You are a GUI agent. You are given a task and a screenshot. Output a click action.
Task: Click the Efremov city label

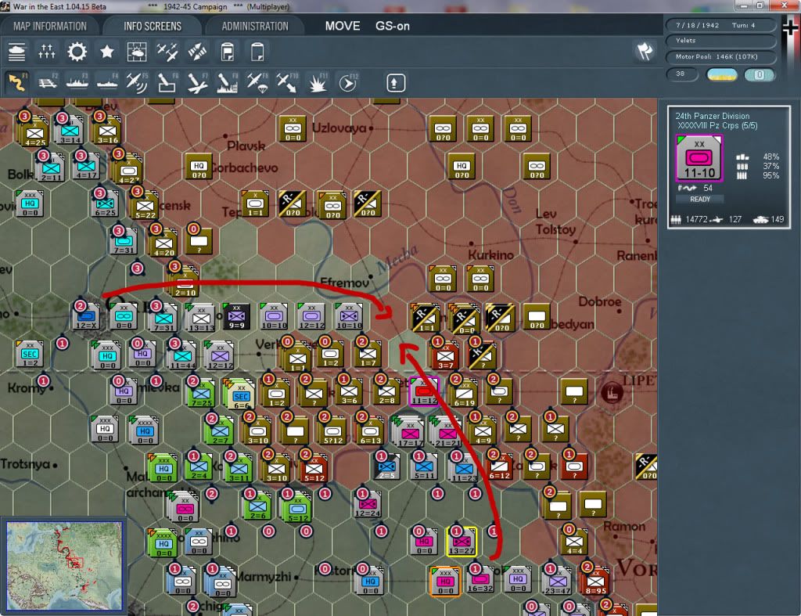click(344, 283)
